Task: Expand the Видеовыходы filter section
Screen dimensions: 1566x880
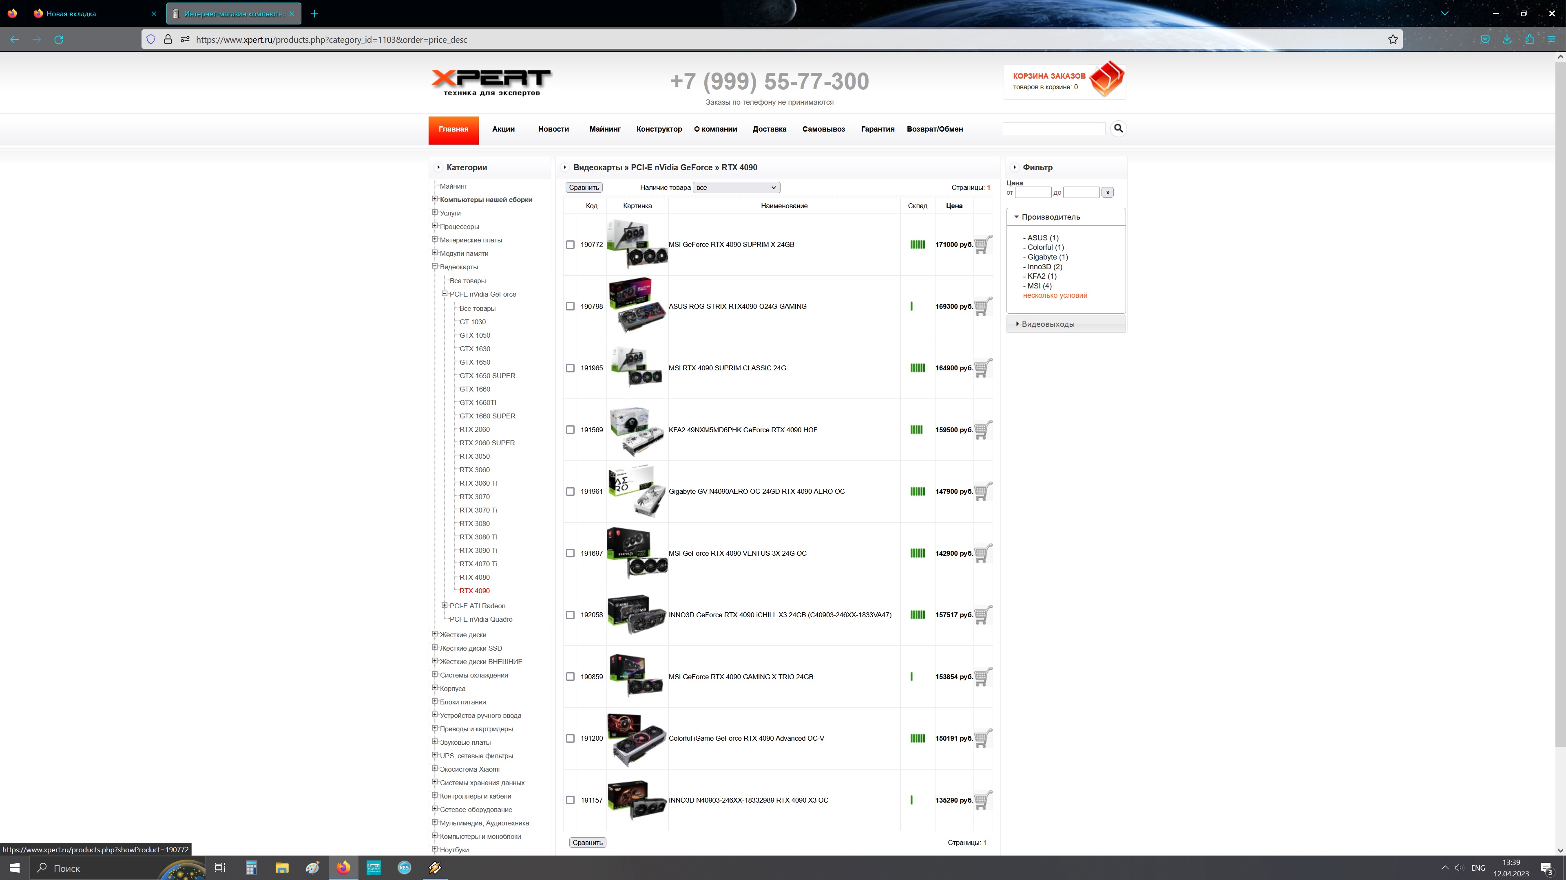Action: click(x=1047, y=324)
